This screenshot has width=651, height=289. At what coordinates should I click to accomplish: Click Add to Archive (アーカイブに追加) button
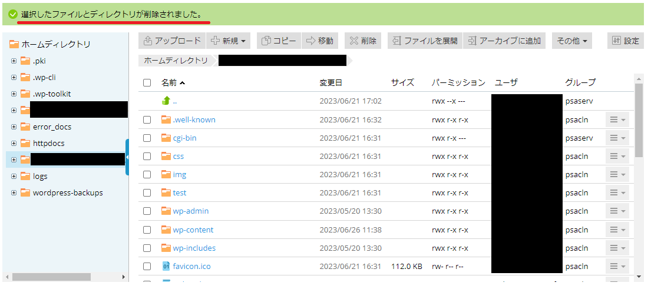click(x=504, y=41)
